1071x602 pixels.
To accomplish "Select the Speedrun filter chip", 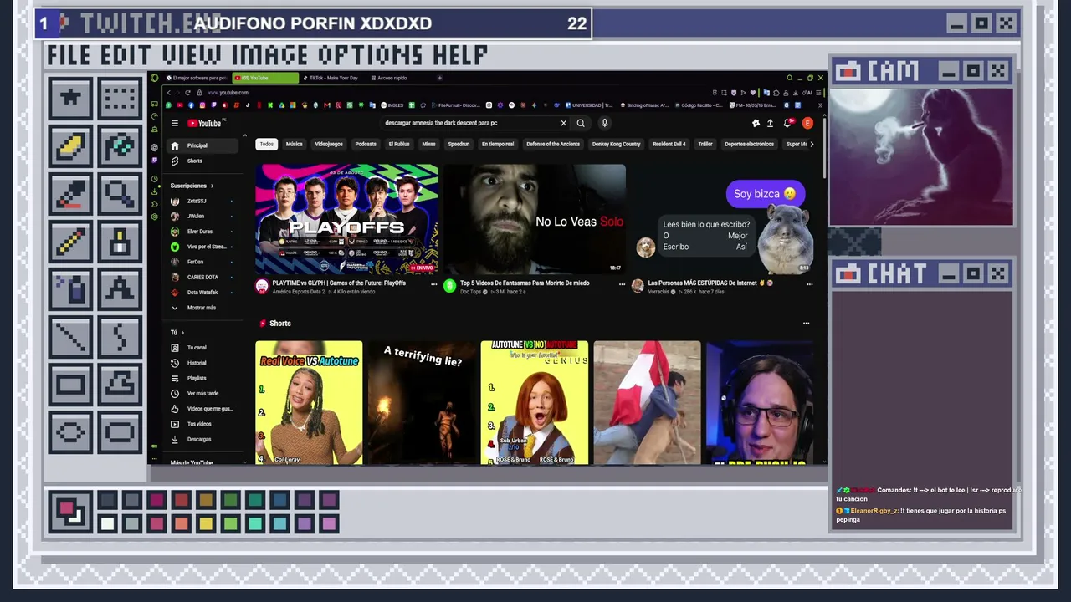I will [x=459, y=144].
